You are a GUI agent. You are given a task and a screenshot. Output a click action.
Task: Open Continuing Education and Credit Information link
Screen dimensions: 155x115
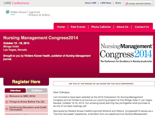point(26,109)
